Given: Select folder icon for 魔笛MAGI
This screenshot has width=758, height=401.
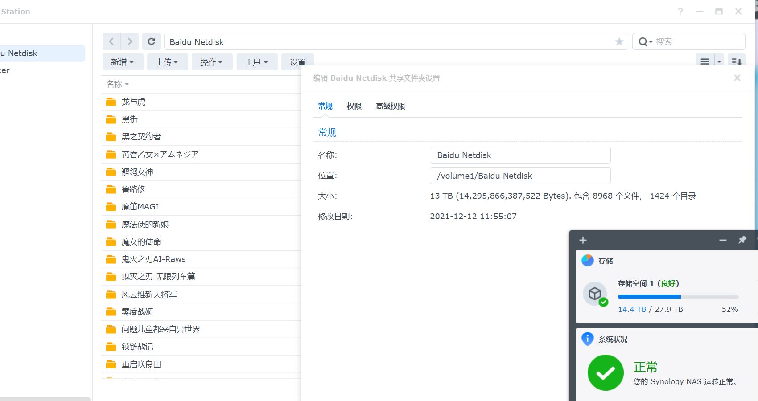Looking at the screenshot, I should [x=111, y=207].
